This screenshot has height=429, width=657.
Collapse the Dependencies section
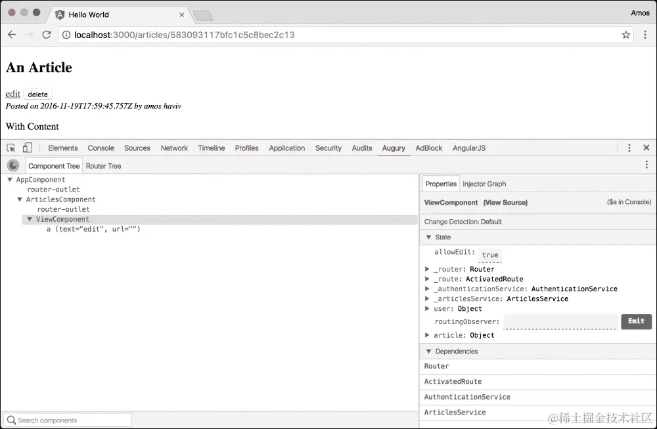[x=428, y=351]
